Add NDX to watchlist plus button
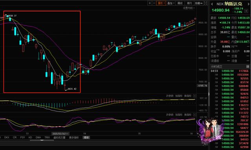The height and width of the screenshot is (150, 251). pos(246,11)
